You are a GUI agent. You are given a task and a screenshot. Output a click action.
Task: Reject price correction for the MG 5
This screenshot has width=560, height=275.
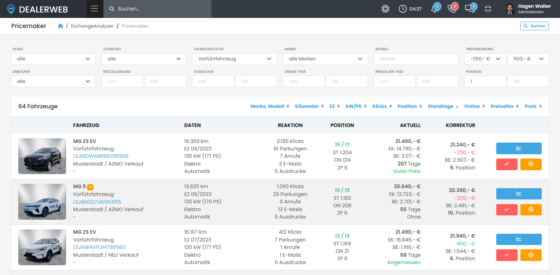pos(531,210)
